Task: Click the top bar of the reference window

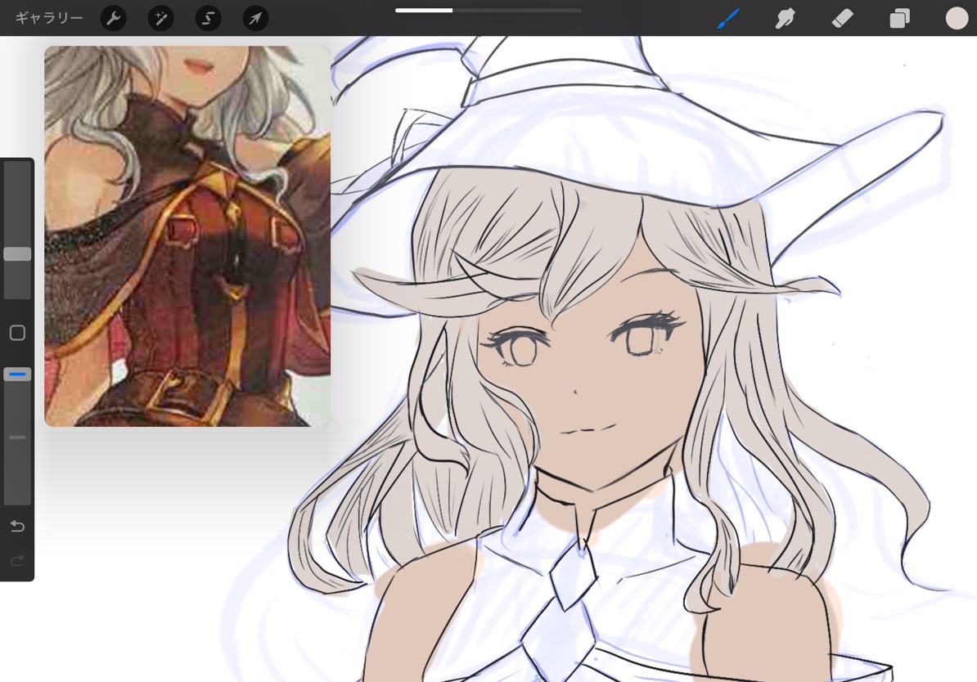Action: (187, 49)
